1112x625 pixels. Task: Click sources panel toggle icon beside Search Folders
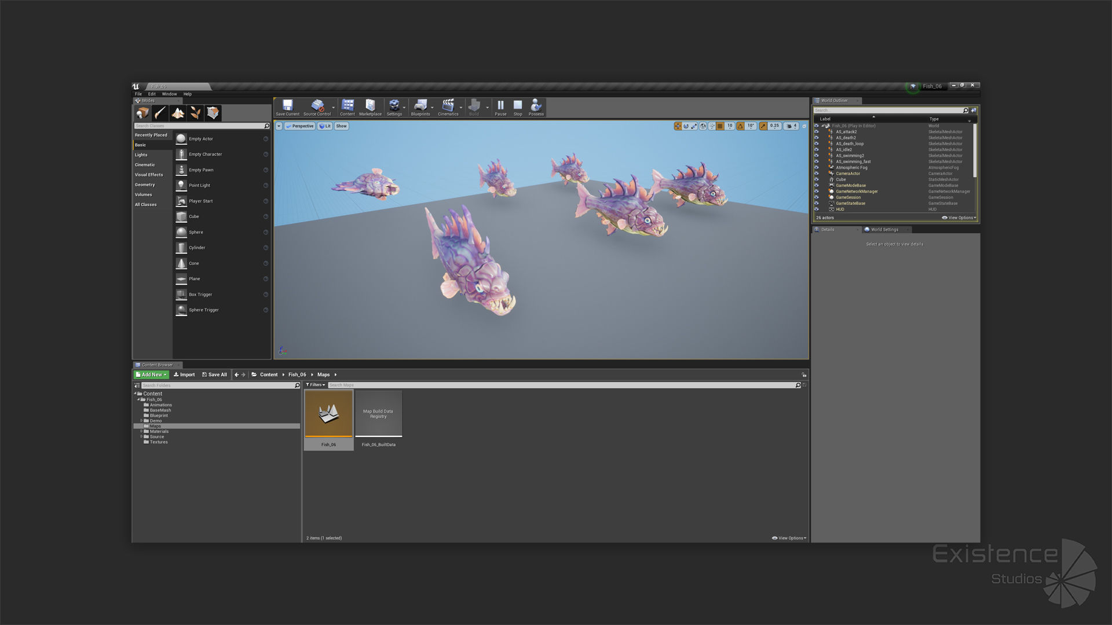[137, 385]
